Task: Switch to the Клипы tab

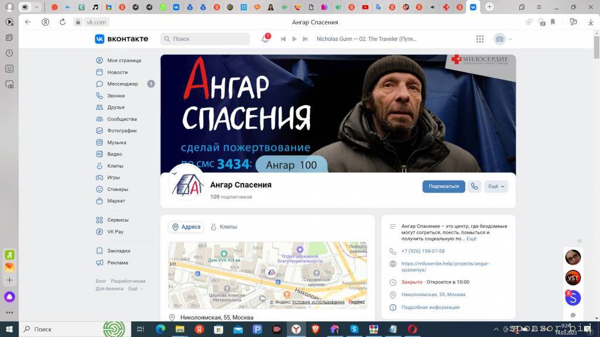Action: [x=224, y=227]
